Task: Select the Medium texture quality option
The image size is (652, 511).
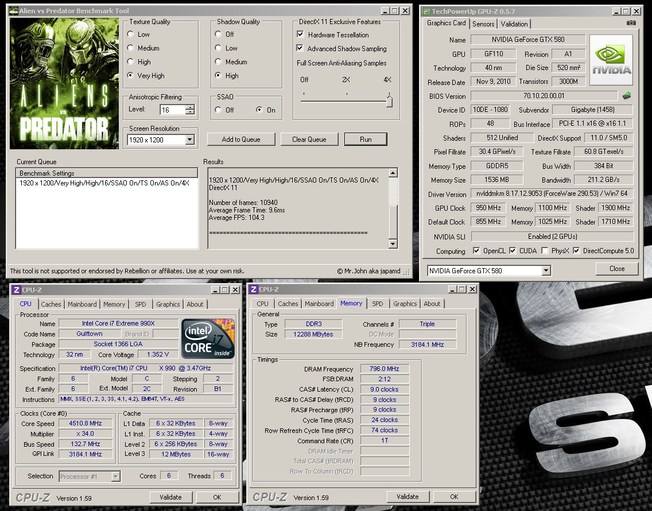Action: [x=131, y=48]
